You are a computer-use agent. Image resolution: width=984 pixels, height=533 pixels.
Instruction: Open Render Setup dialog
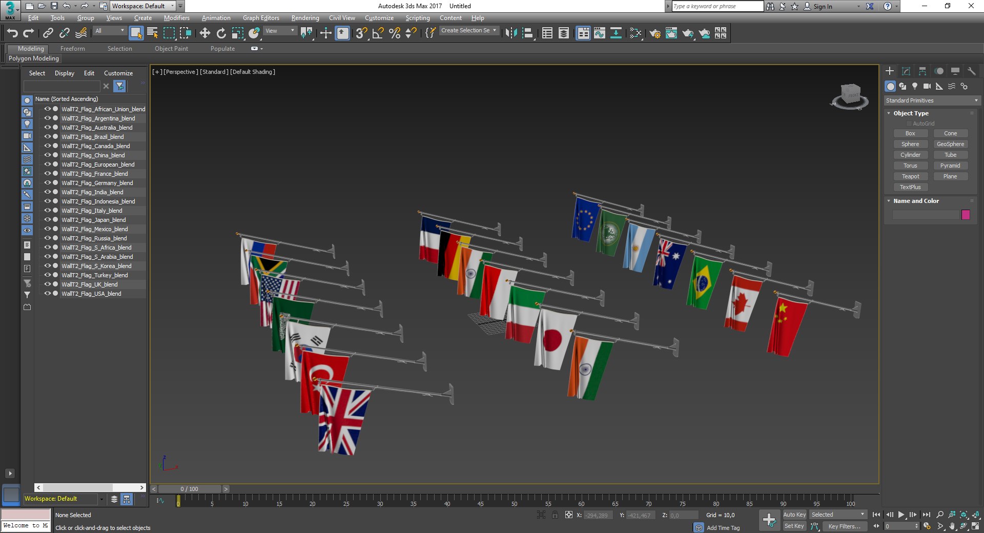(x=655, y=33)
